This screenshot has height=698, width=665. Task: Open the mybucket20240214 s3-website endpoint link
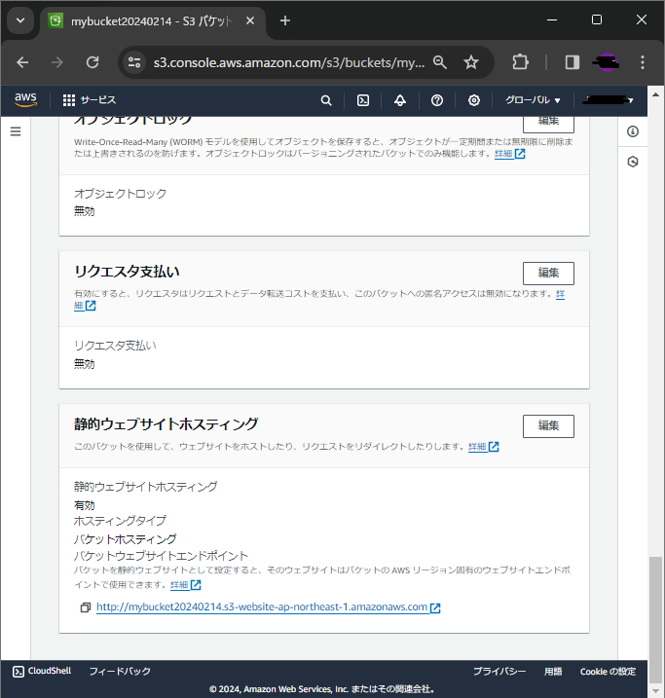coord(269,607)
